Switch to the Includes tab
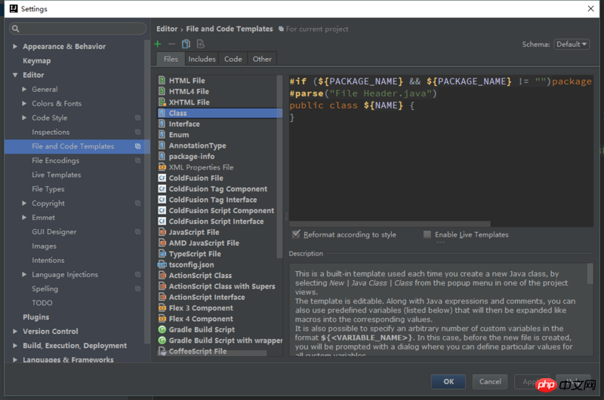Screen dimensions: 604x400 [x=202, y=59]
